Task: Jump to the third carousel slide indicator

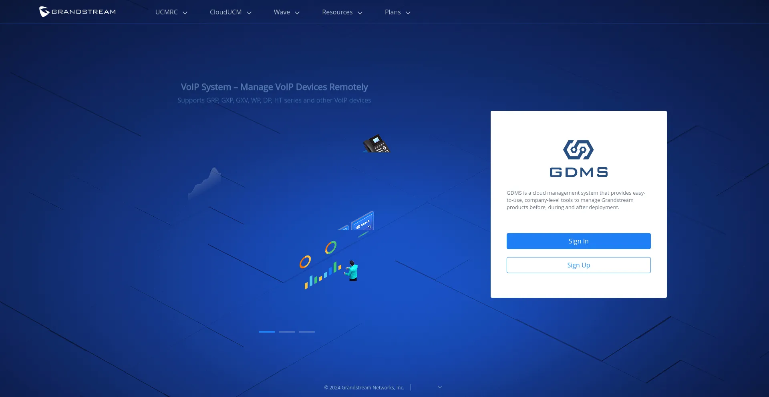Action: [x=307, y=332]
